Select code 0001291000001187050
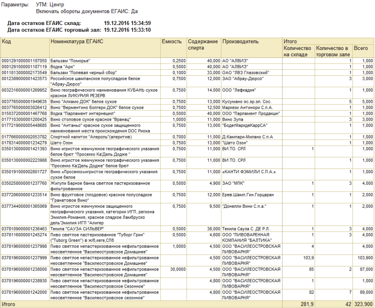This screenshot has height=308, width=375. [x=25, y=61]
